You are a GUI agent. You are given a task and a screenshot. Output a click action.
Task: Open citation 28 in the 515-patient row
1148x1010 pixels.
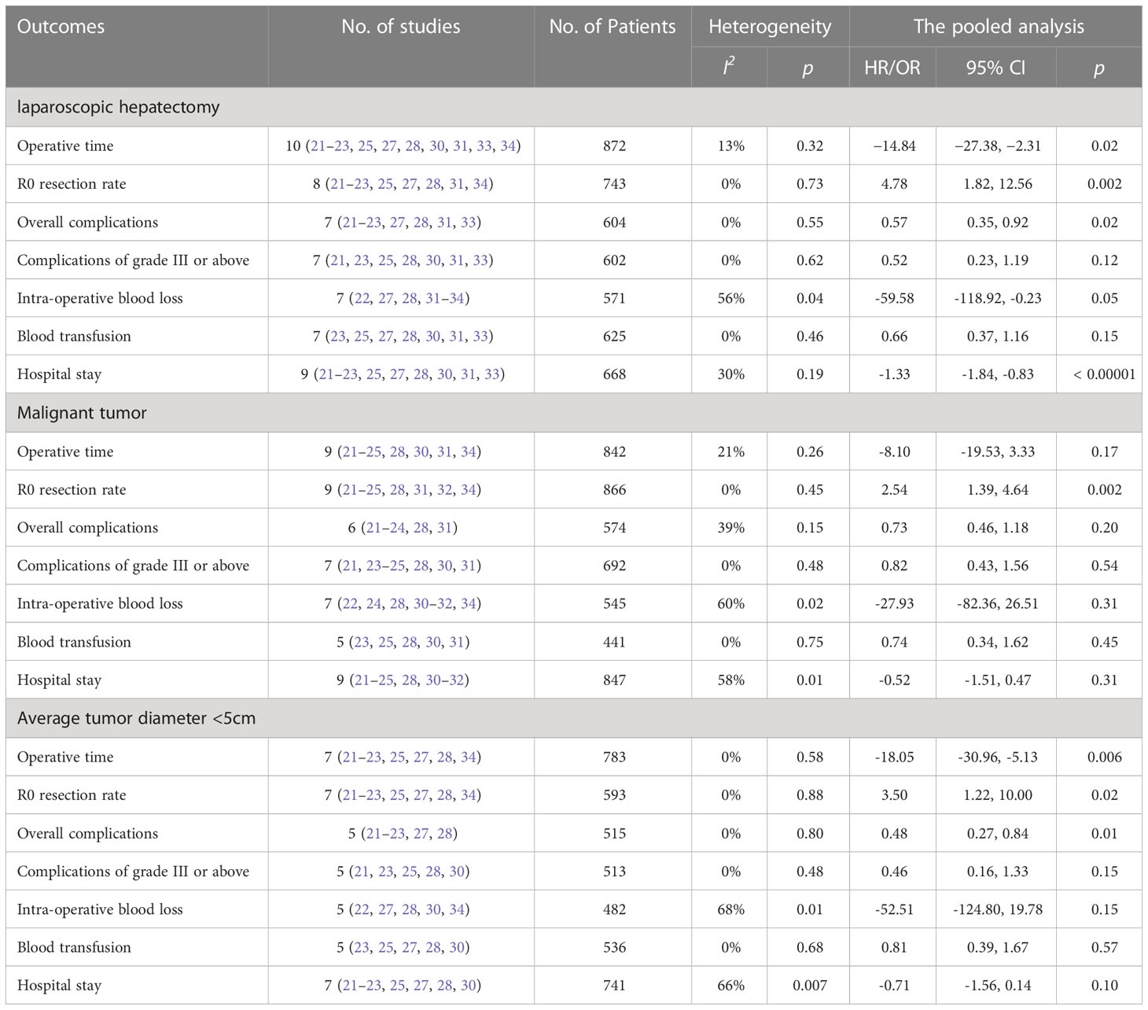tap(445, 834)
